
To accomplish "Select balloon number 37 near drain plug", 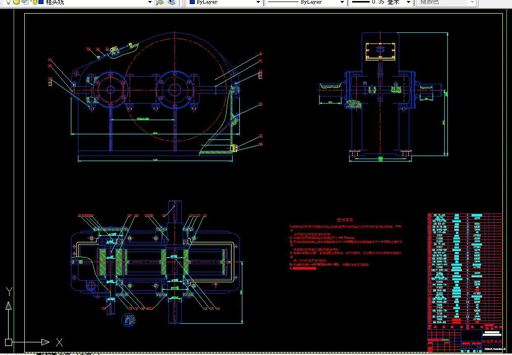I will (261, 136).
